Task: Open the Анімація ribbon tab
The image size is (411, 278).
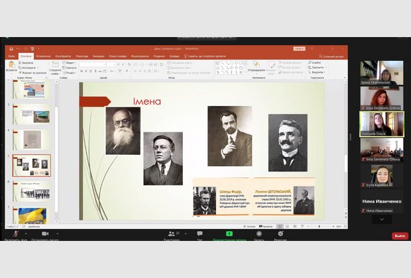Action: (98, 56)
